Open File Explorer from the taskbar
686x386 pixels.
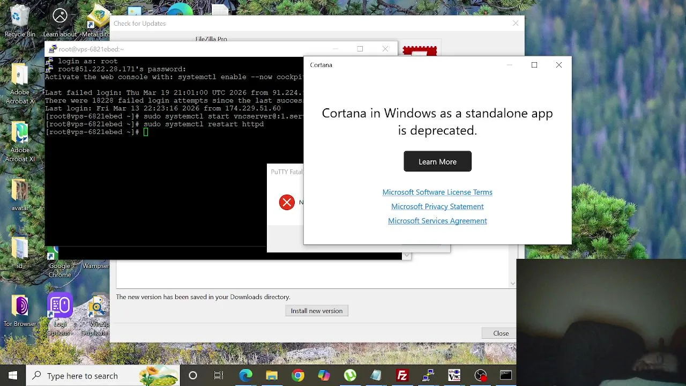click(272, 375)
